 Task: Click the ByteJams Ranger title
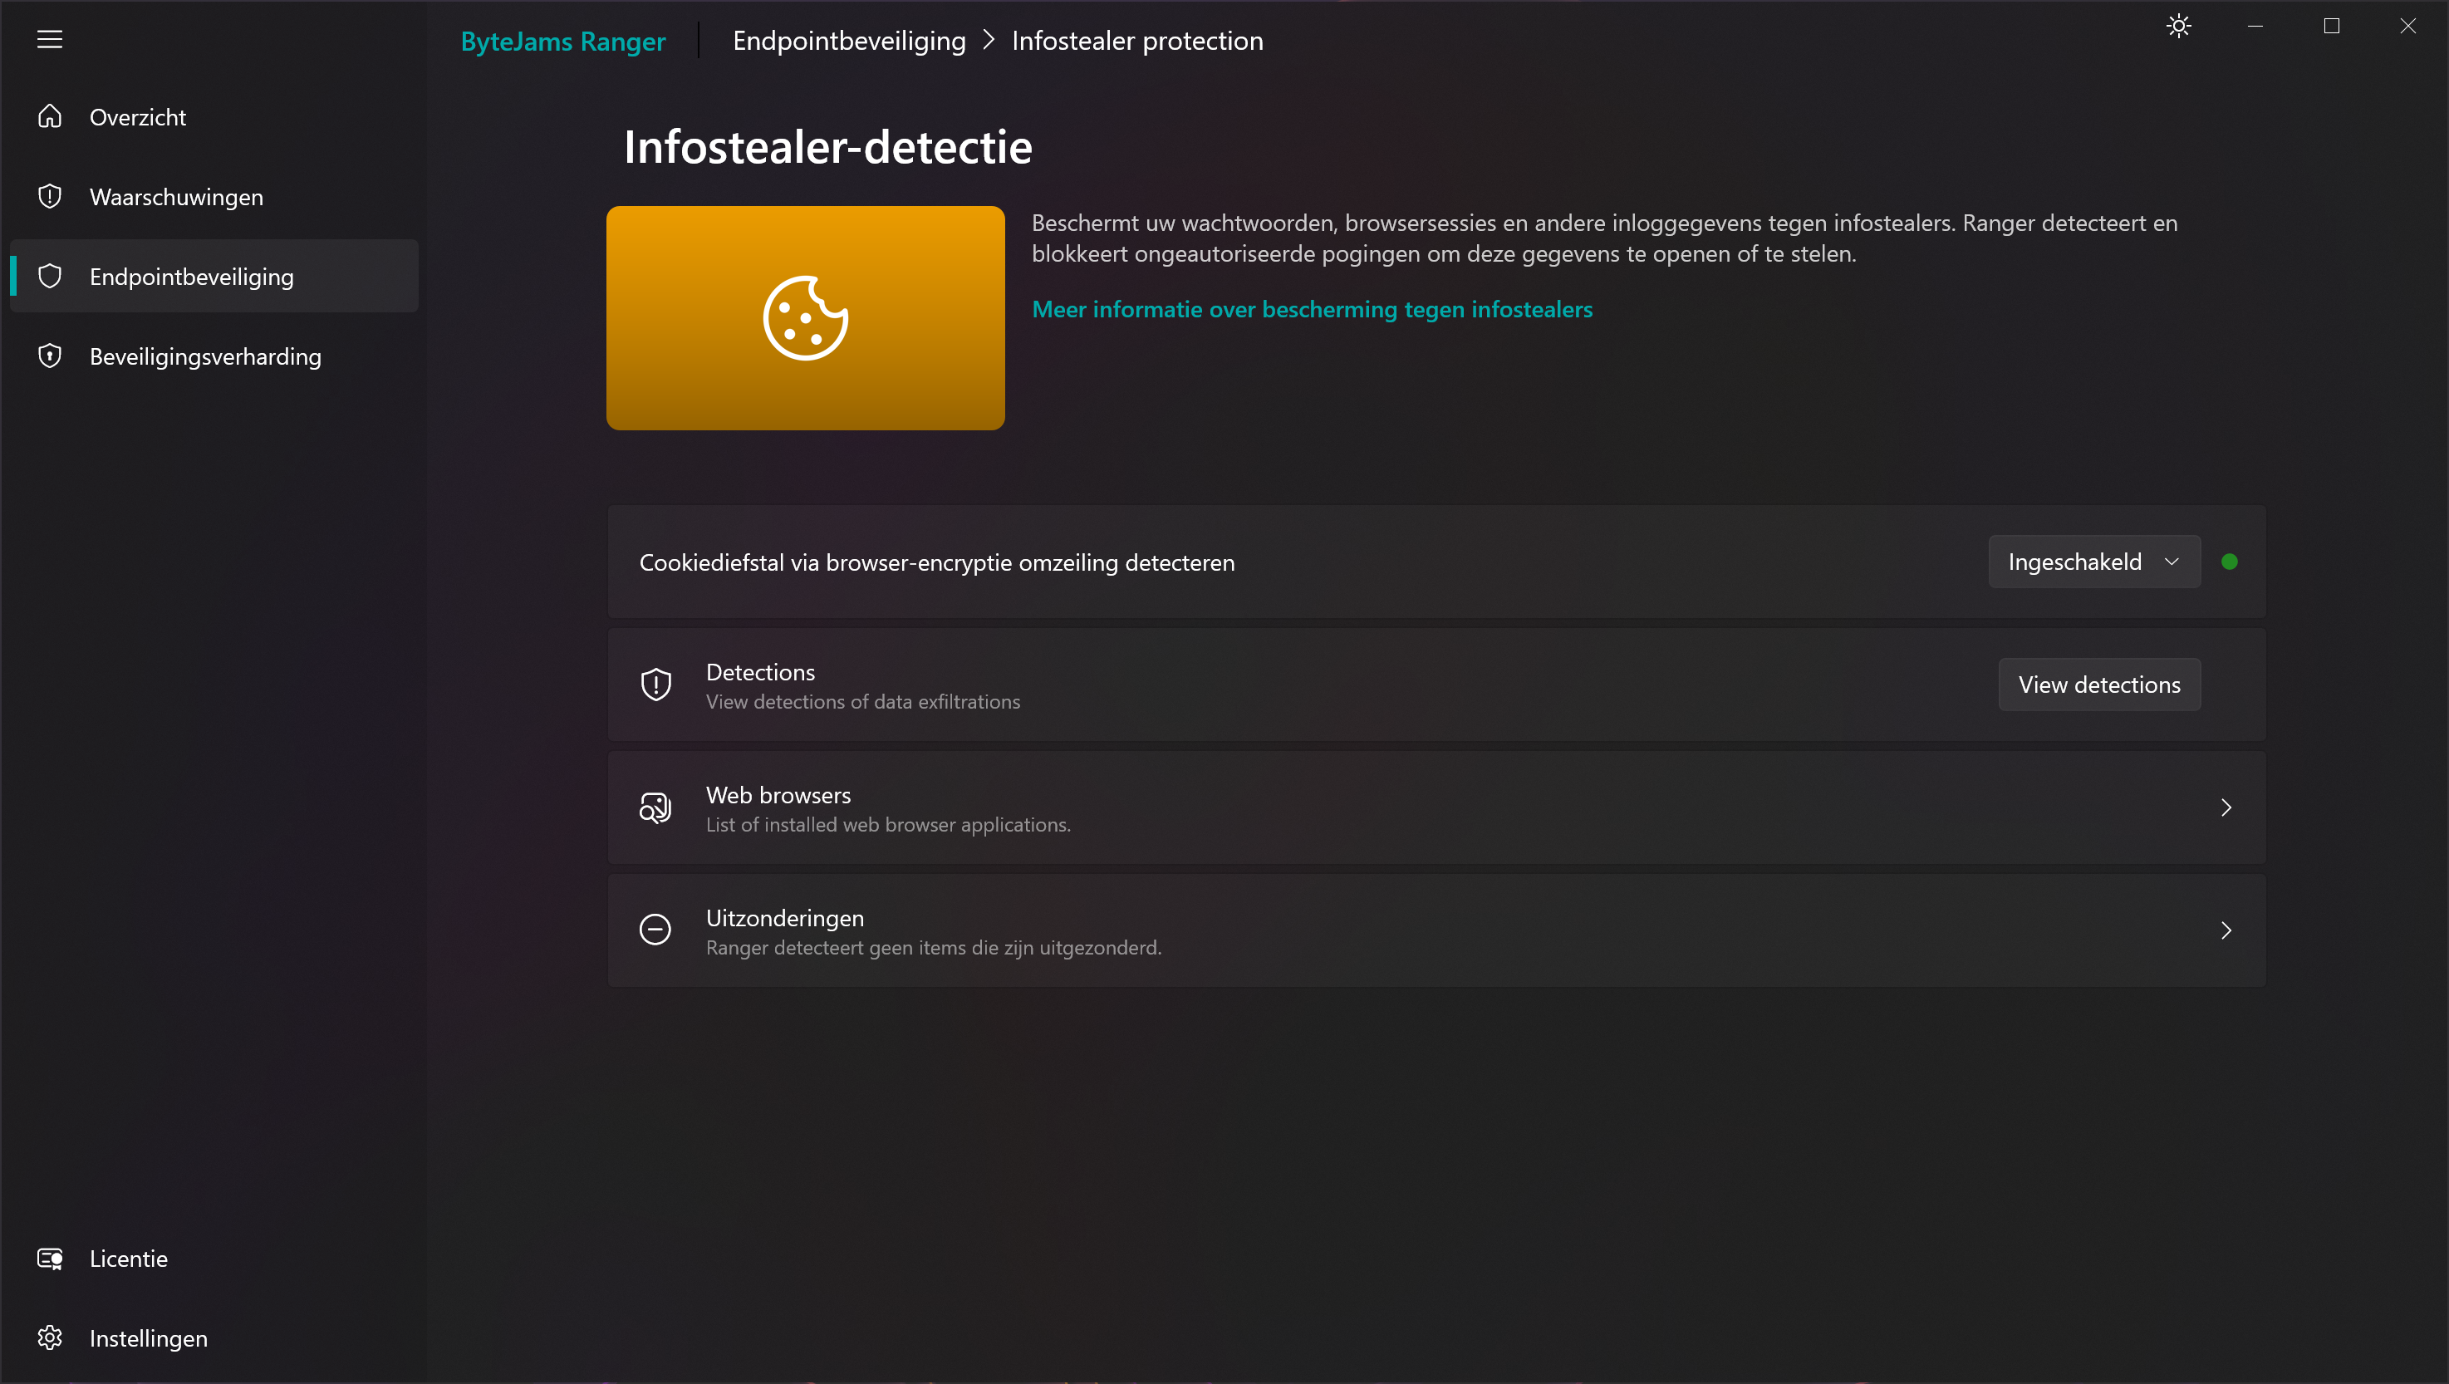(x=562, y=41)
